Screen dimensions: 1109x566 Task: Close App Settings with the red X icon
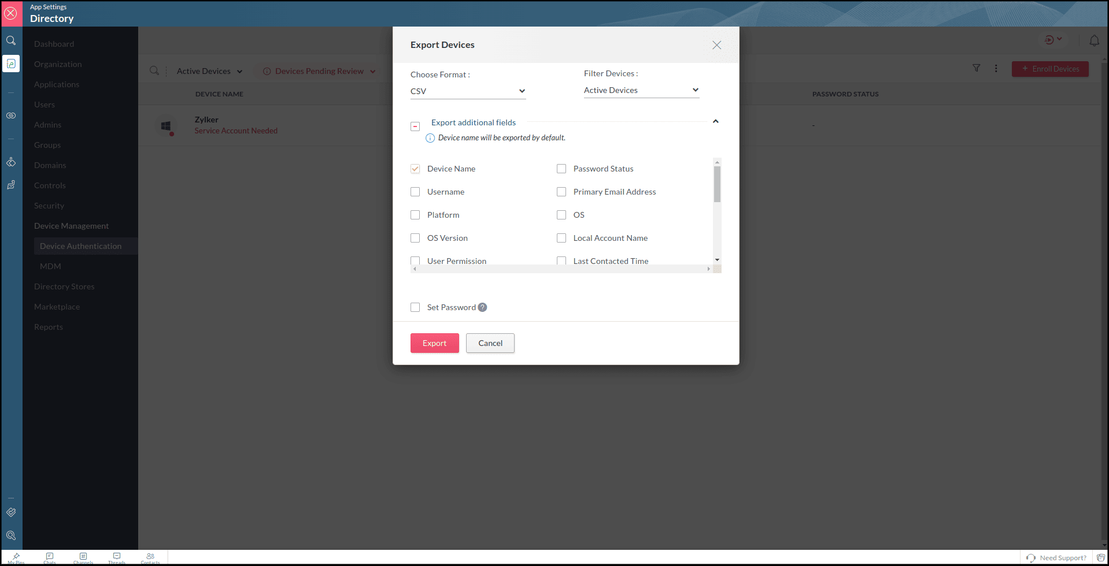pyautogui.click(x=11, y=13)
